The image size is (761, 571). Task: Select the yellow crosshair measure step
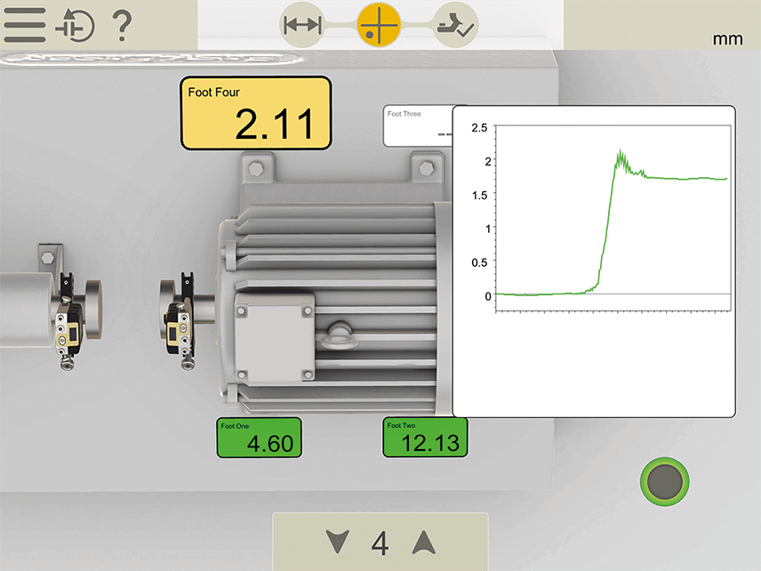tap(379, 26)
